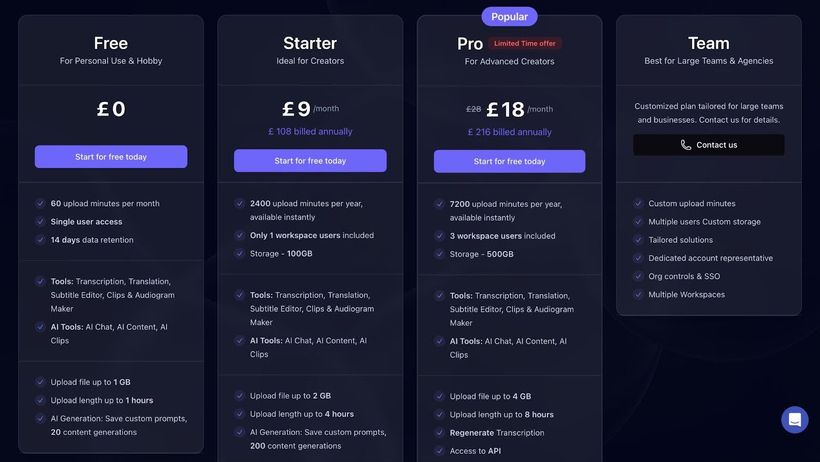Start the Free plan for free today
This screenshot has height=462, width=820.
point(111,157)
